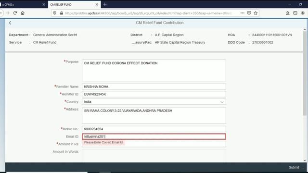Click the Amount in Words box
Screen dimensions: 308x173
[x=154, y=156]
